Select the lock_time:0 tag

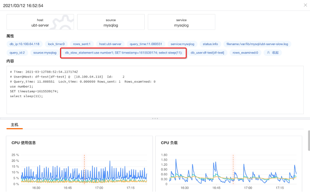click(x=56, y=44)
